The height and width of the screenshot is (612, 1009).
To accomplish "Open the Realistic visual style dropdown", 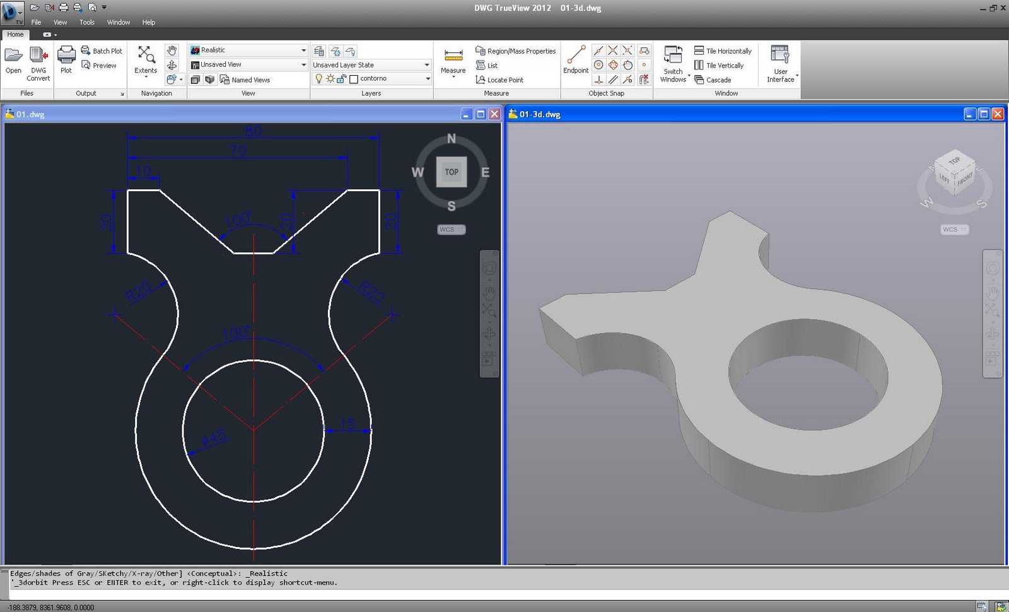I will [303, 50].
